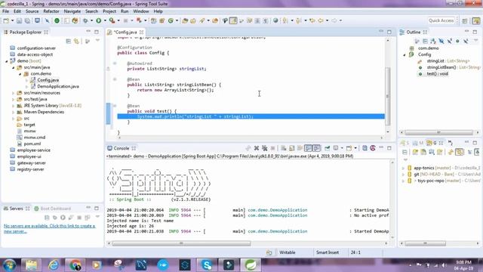The height and width of the screenshot is (272, 483).
Task: Click the Back navigation arrow in toolbar
Action: [321, 20]
